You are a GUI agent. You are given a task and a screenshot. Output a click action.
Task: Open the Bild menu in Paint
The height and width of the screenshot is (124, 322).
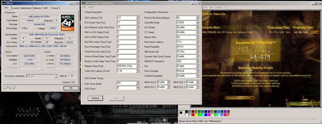click(x=211, y=8)
